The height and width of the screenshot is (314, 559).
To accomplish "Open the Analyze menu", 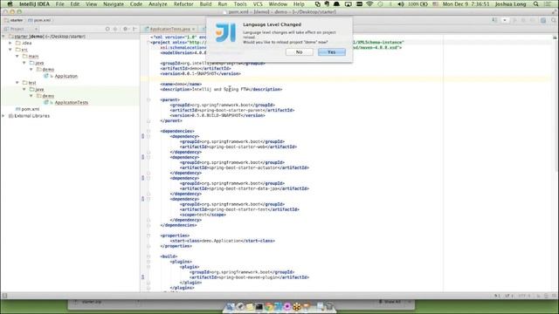I will [x=157, y=3].
